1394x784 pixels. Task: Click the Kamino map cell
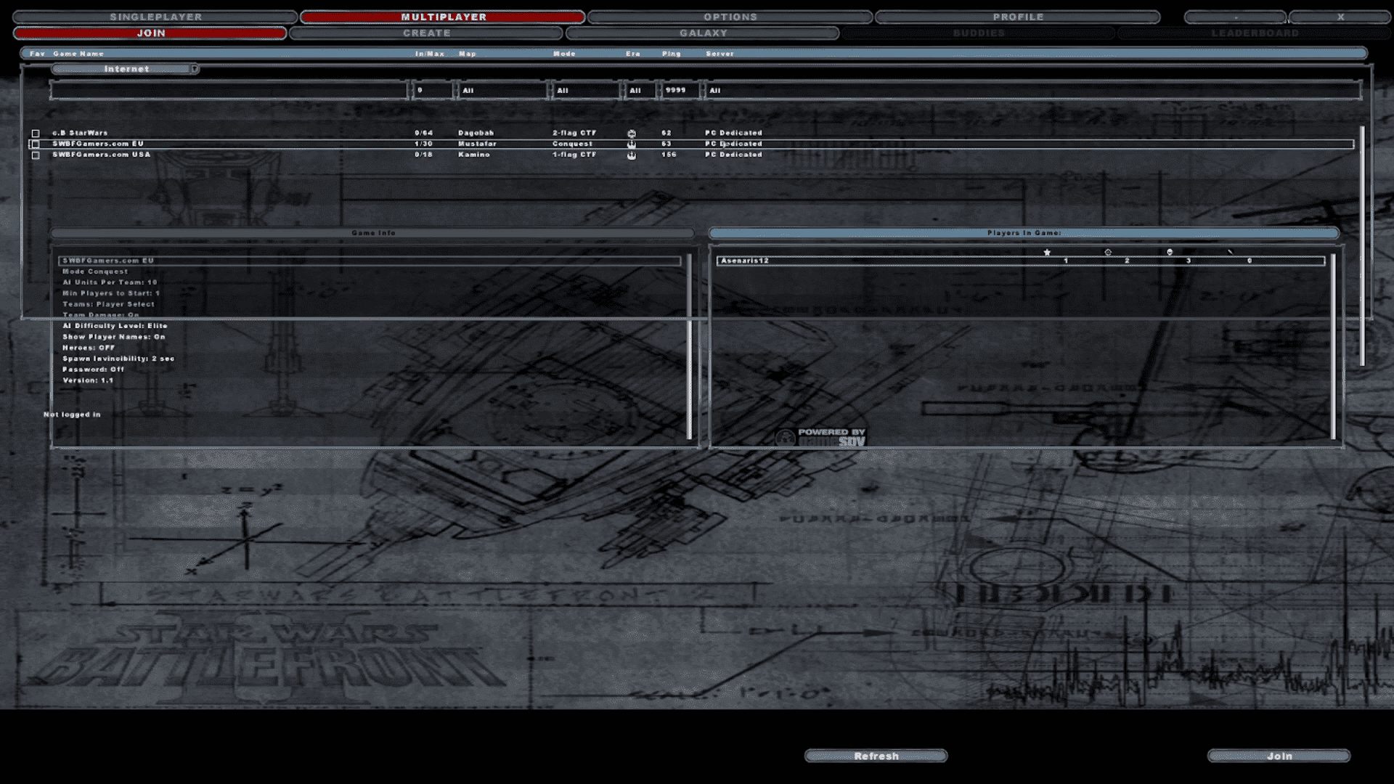pos(473,155)
